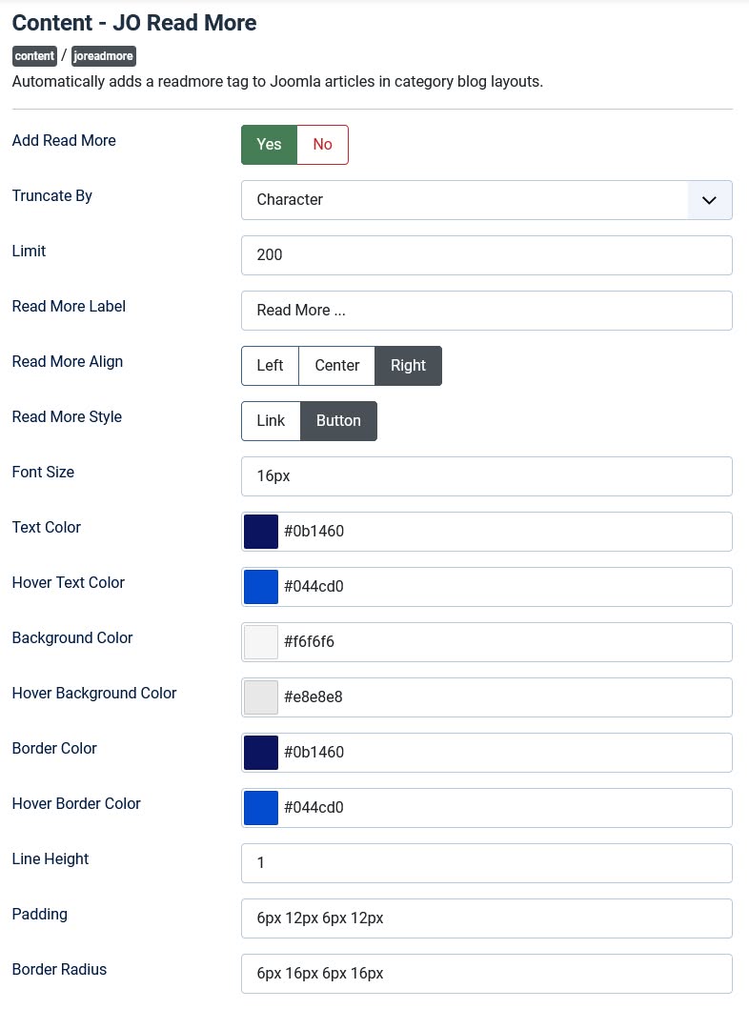Open the Hover Text Color swatch
The image size is (749, 1009).
(261, 587)
